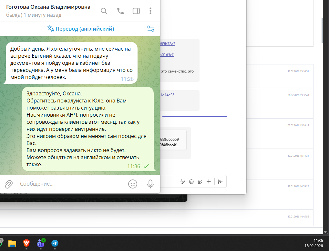The width and height of the screenshot is (329, 251).
Task: Toggle the Telegram side panel icon
Action: (x=136, y=11)
